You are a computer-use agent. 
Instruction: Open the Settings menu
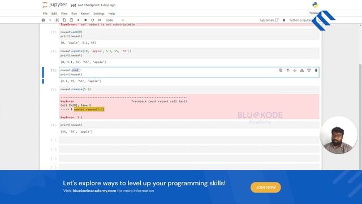pos(99,14)
